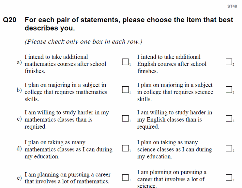Click the row label a)
The image size is (242, 188).
tap(20, 63)
